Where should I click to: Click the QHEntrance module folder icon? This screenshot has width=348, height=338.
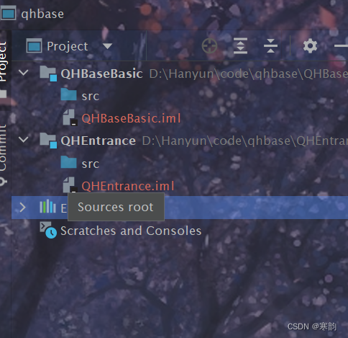point(48,141)
